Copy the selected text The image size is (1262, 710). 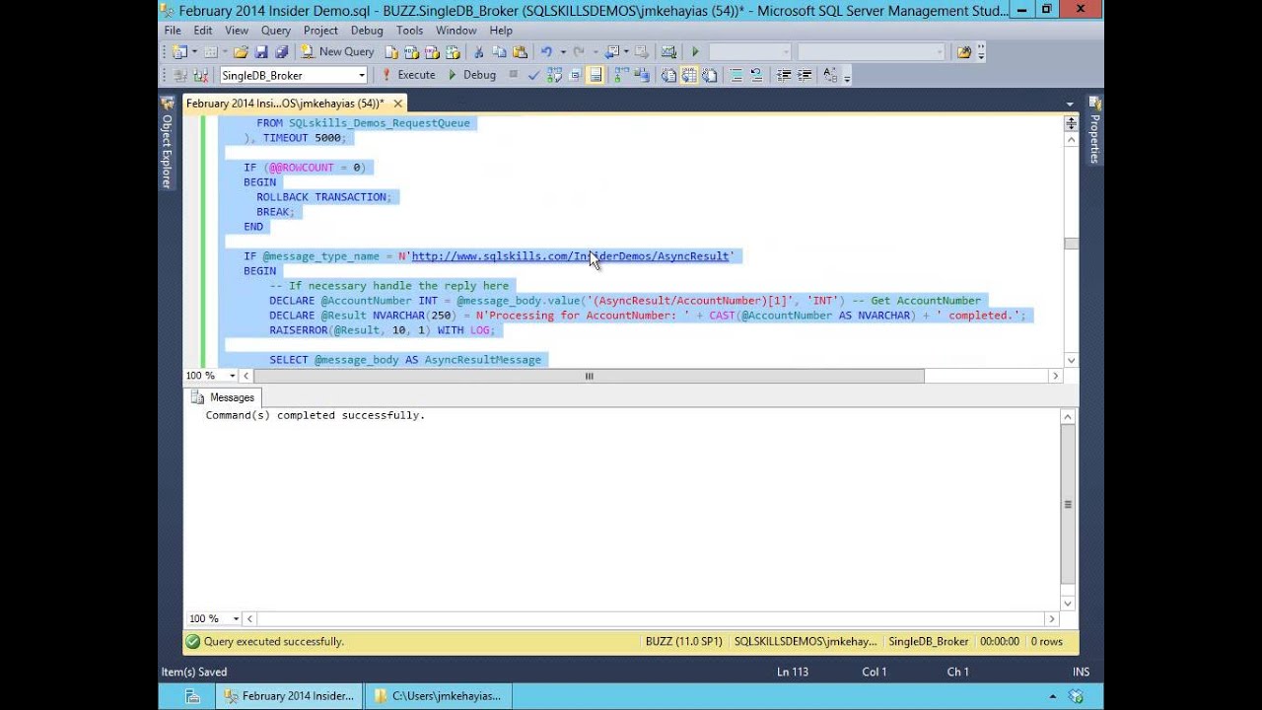(x=499, y=52)
